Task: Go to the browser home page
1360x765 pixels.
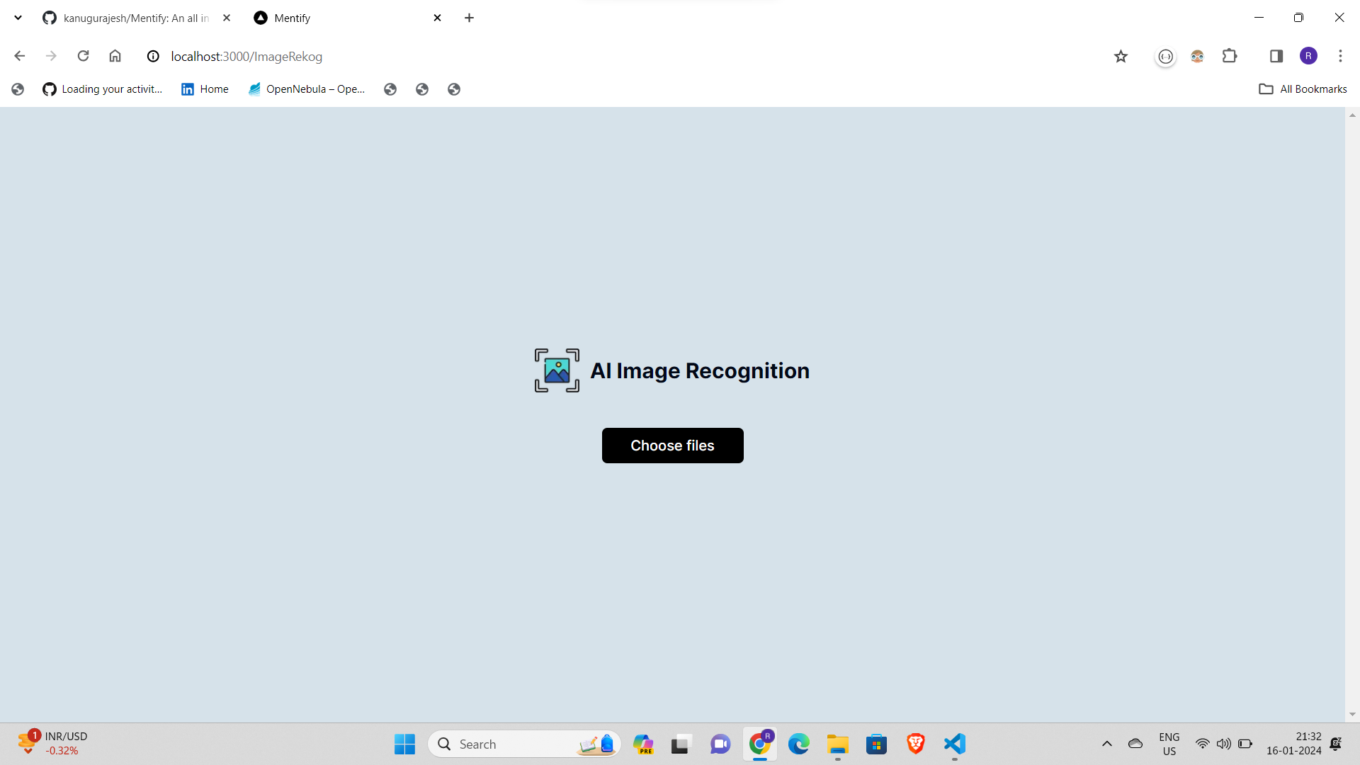Action: point(115,56)
